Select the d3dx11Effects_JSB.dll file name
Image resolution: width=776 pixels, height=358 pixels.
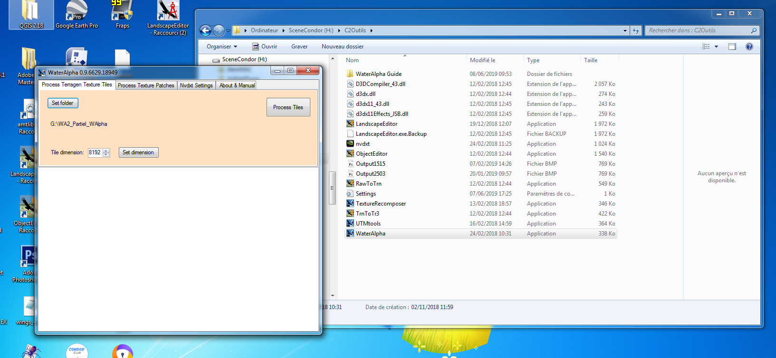pos(382,114)
